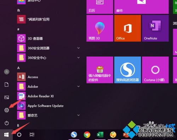This screenshot has width=177, height=140.
Task: Open the Office tile
Action: [127, 28]
